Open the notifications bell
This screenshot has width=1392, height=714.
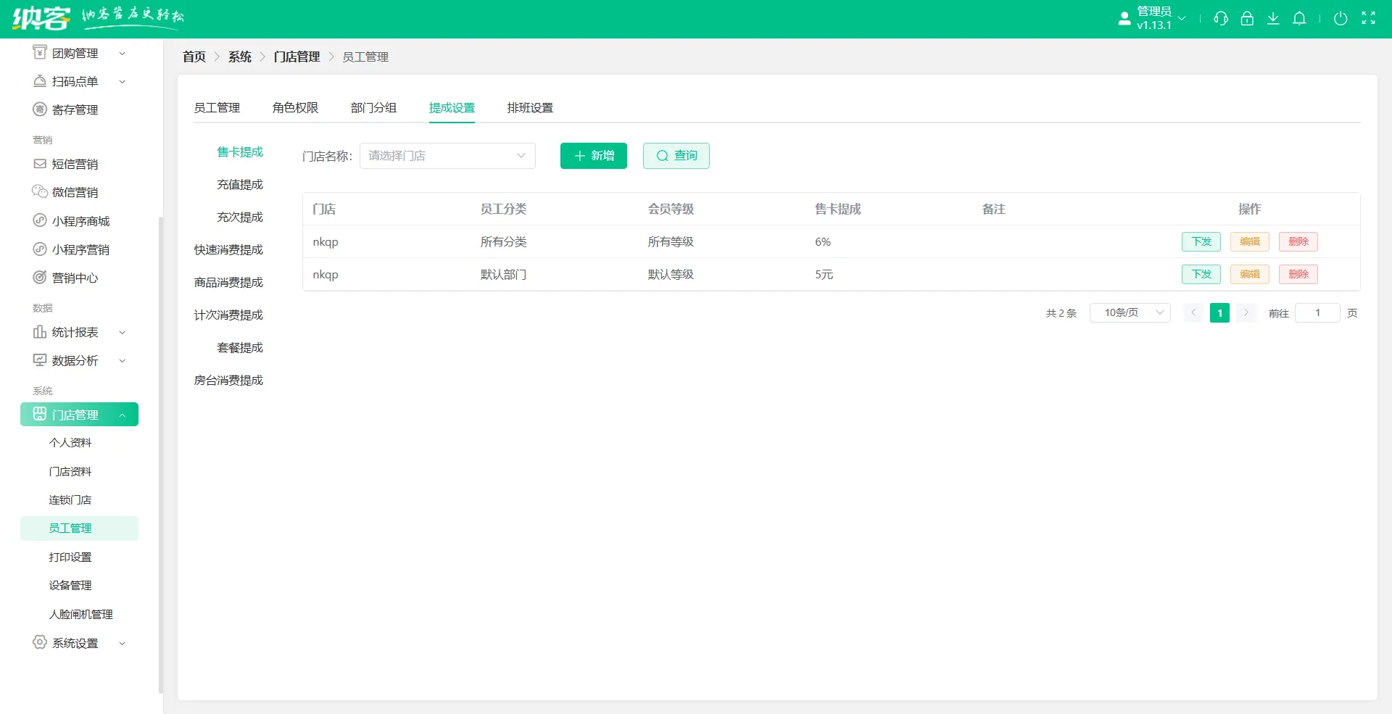click(1299, 18)
